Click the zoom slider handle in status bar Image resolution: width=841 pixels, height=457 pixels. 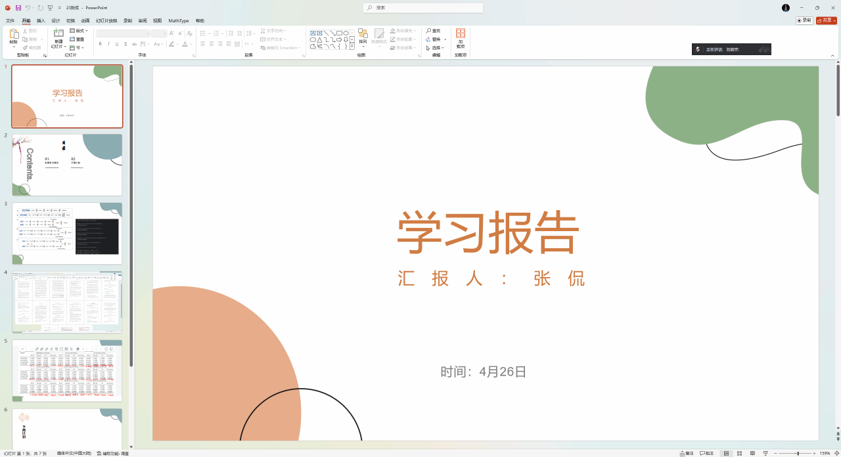pyautogui.click(x=798, y=453)
